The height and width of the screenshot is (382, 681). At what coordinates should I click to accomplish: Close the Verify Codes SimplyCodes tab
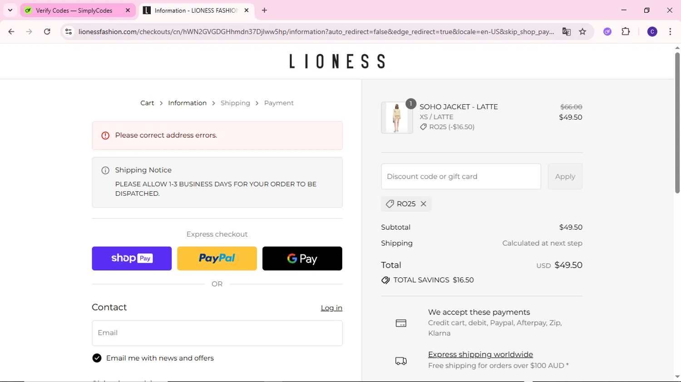(128, 10)
